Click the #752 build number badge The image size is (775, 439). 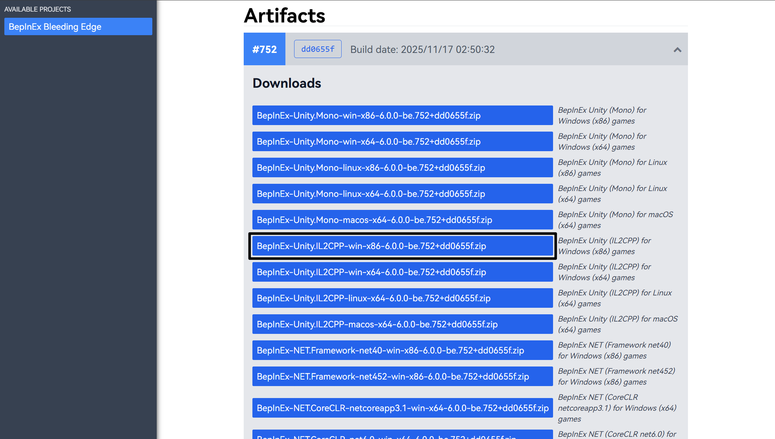pyautogui.click(x=264, y=49)
